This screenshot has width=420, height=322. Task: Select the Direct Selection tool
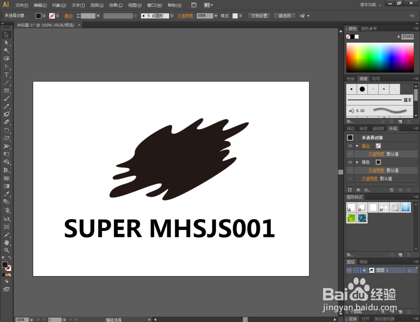pyautogui.click(x=6, y=42)
